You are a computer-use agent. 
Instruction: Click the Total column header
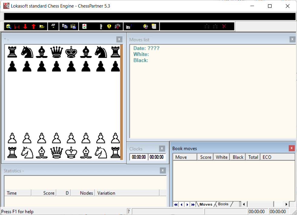point(253,157)
